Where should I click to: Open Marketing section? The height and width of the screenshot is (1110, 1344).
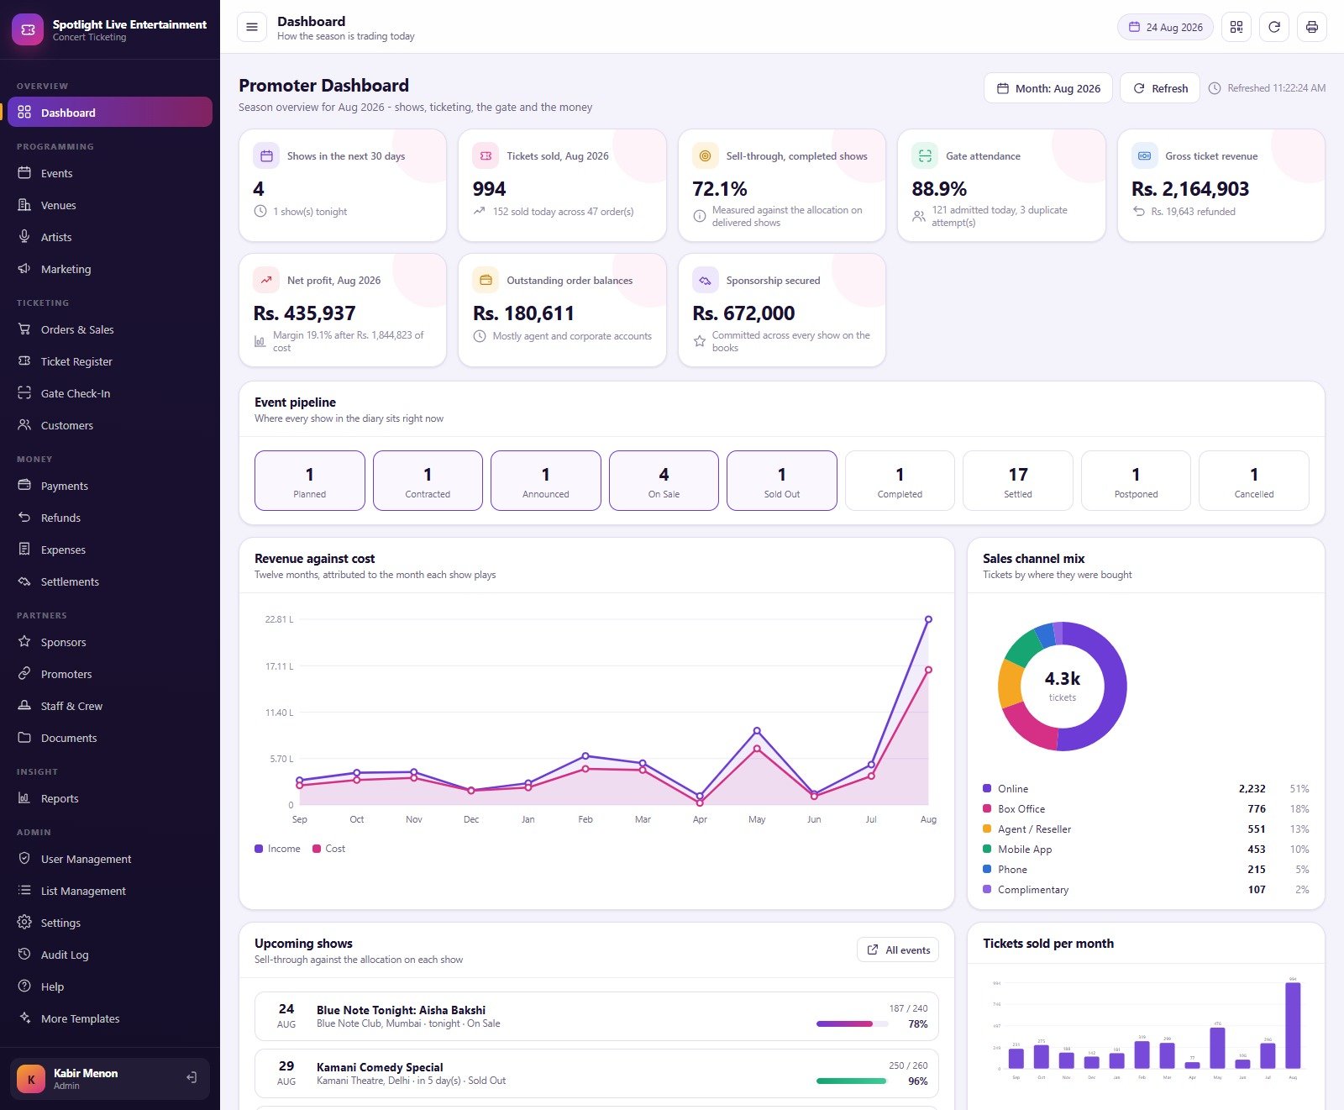coord(110,269)
